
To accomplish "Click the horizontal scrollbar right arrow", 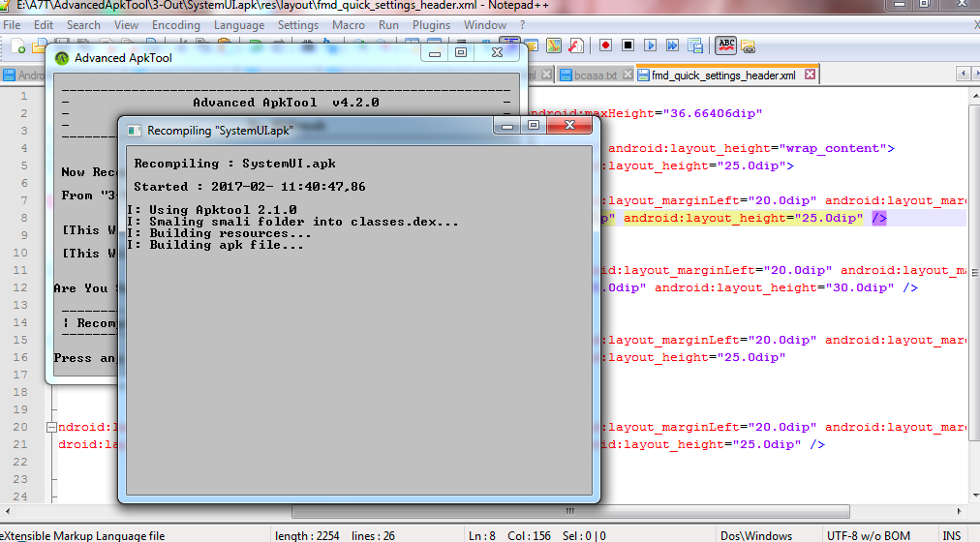I will pyautogui.click(x=960, y=511).
